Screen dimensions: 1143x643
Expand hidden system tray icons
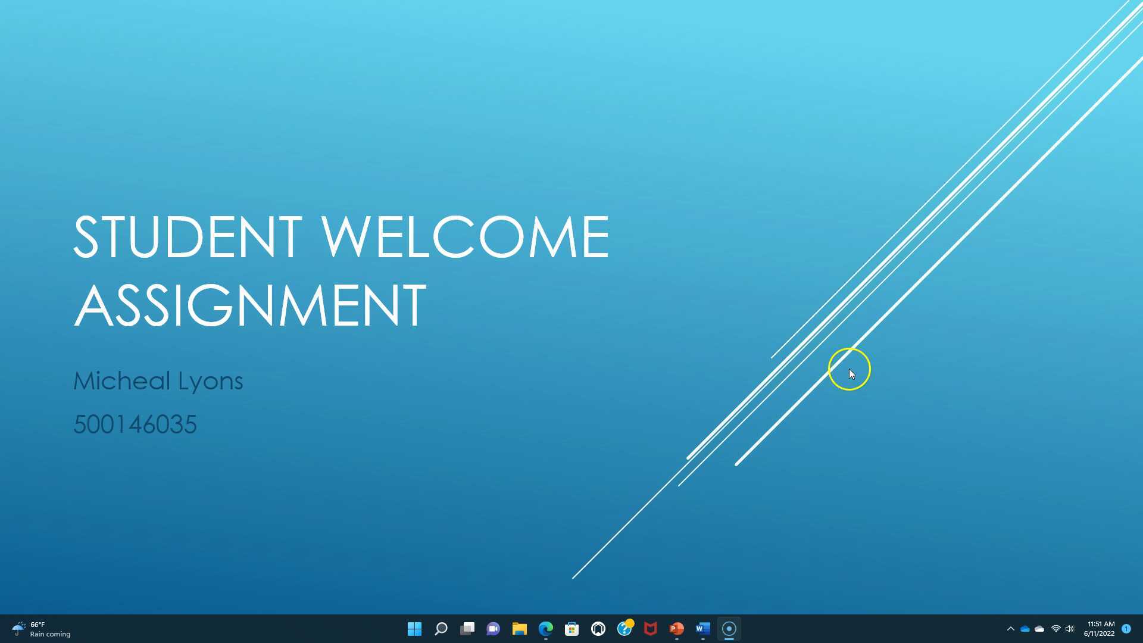point(1011,629)
